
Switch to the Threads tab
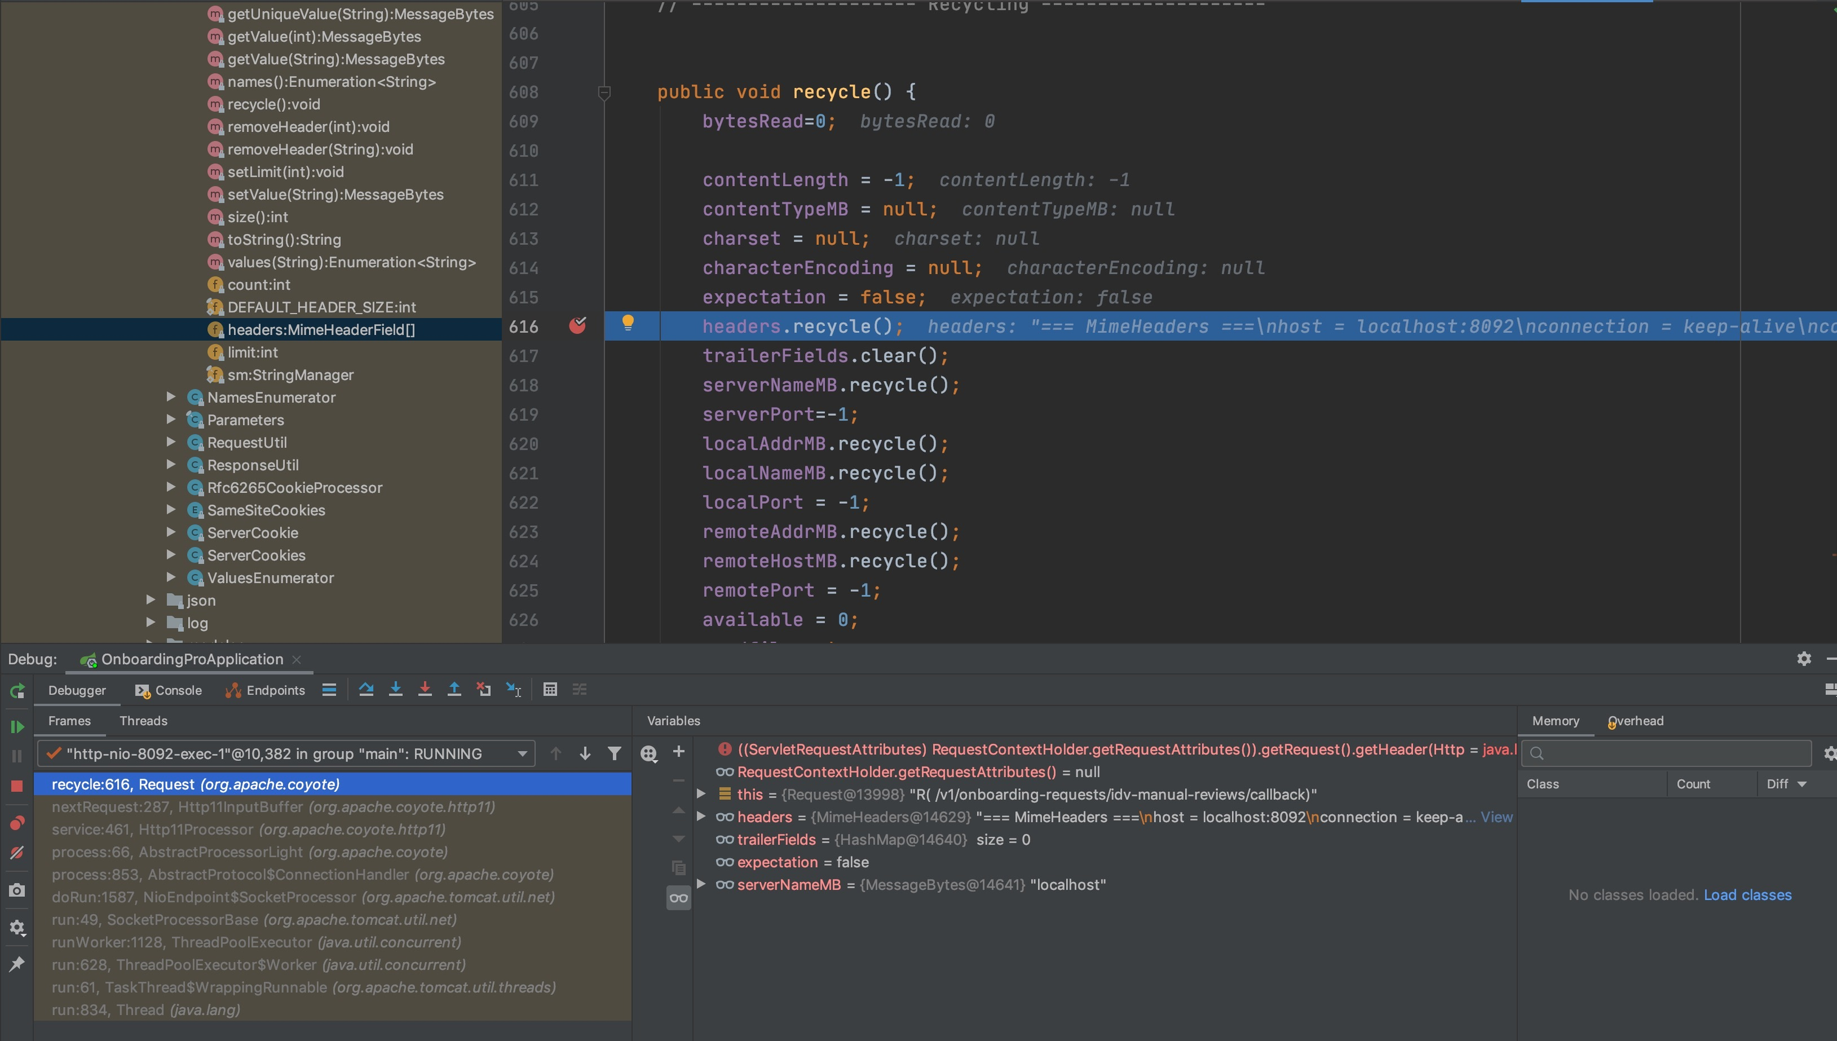click(143, 721)
